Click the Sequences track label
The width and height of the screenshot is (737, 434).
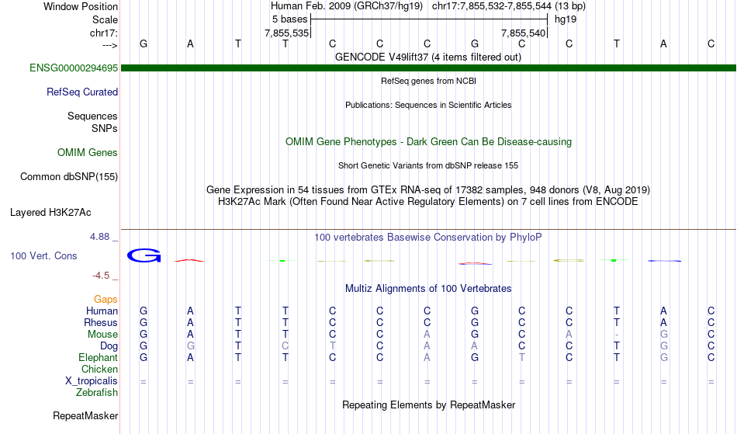coord(92,116)
